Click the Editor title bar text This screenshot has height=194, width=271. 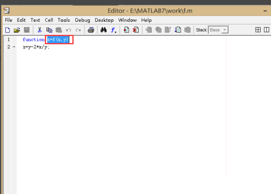tap(150, 11)
